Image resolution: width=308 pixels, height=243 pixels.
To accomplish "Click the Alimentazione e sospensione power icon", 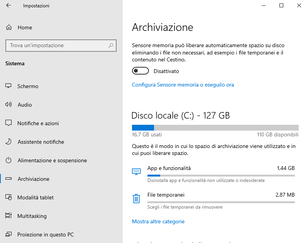I will click(8, 160).
